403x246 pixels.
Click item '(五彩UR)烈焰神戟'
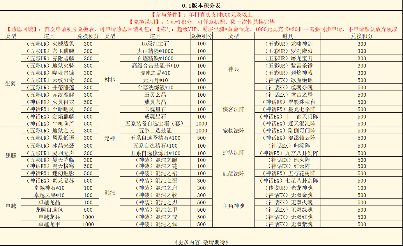coord(288,73)
